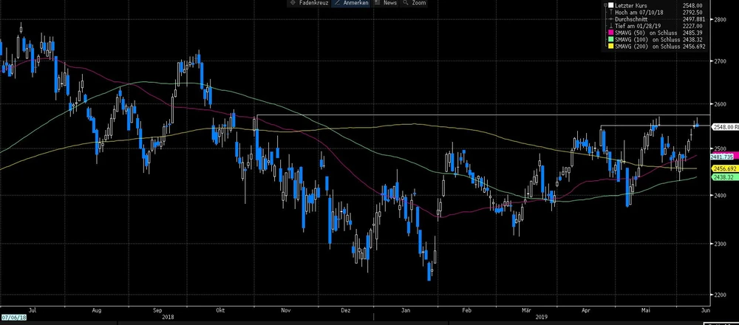Click the green 2438.32 price axis tag
Viewport: 739px width, 325px height.
[722, 177]
